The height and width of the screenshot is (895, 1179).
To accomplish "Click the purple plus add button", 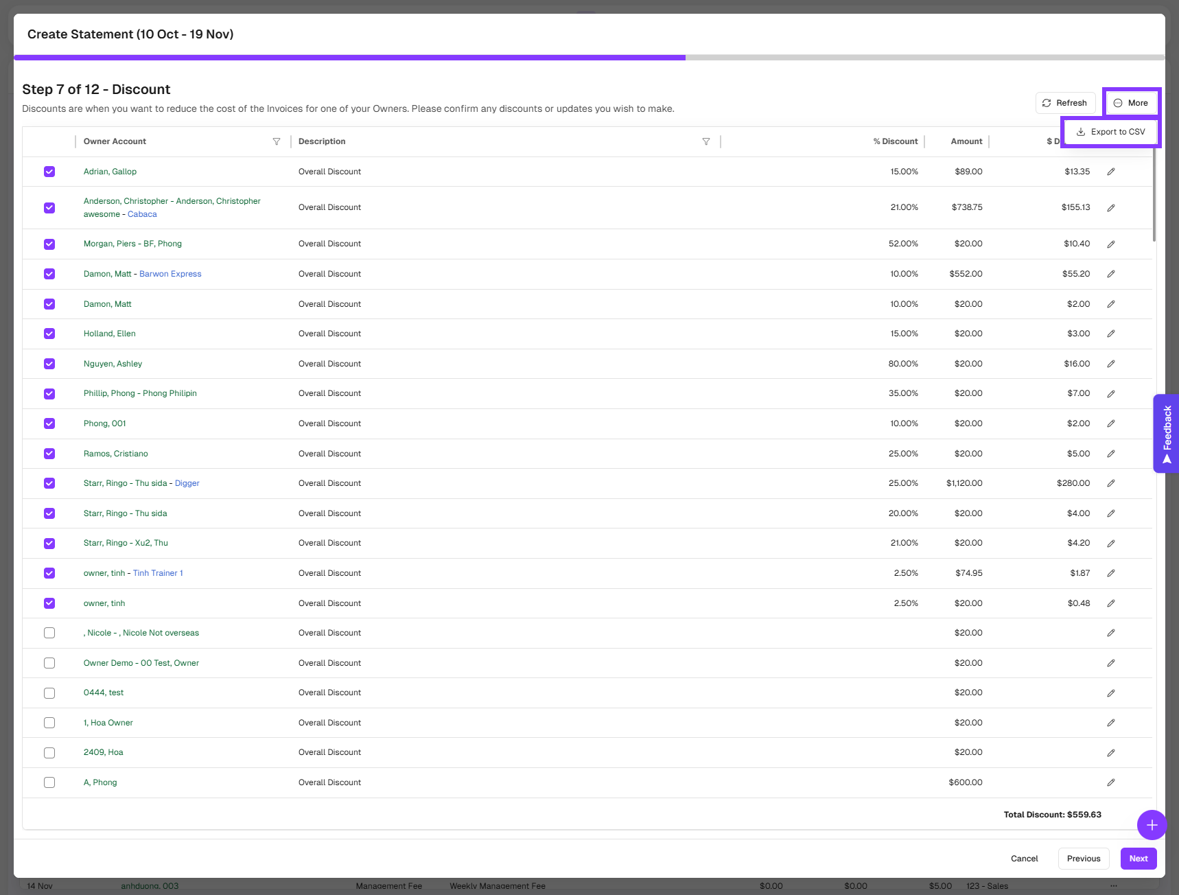I will [x=1152, y=825].
